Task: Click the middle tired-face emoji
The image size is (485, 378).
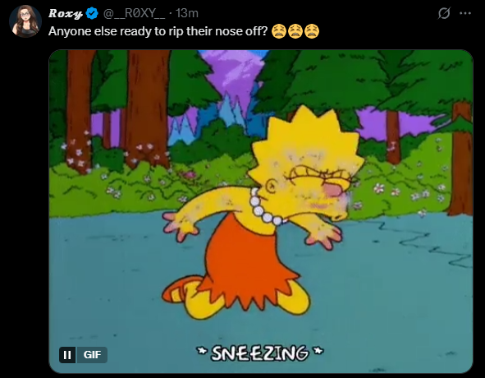Action: pyautogui.click(x=295, y=31)
